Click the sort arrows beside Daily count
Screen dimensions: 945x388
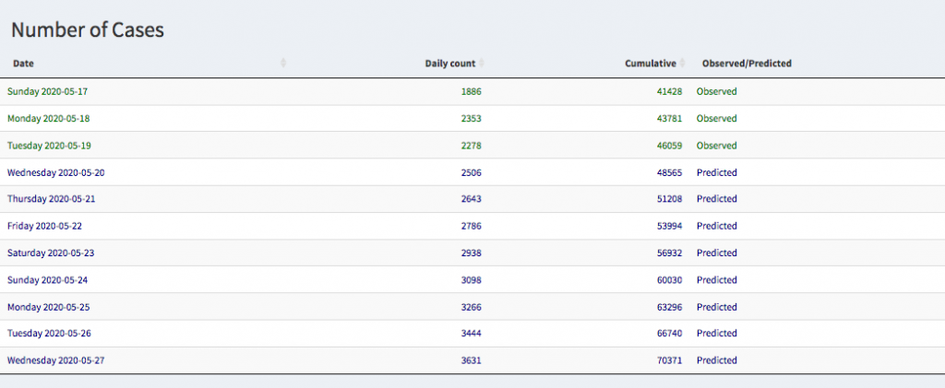pos(482,64)
